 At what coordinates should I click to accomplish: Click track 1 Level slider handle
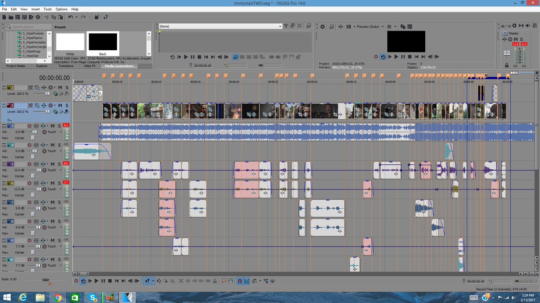[x=48, y=93]
